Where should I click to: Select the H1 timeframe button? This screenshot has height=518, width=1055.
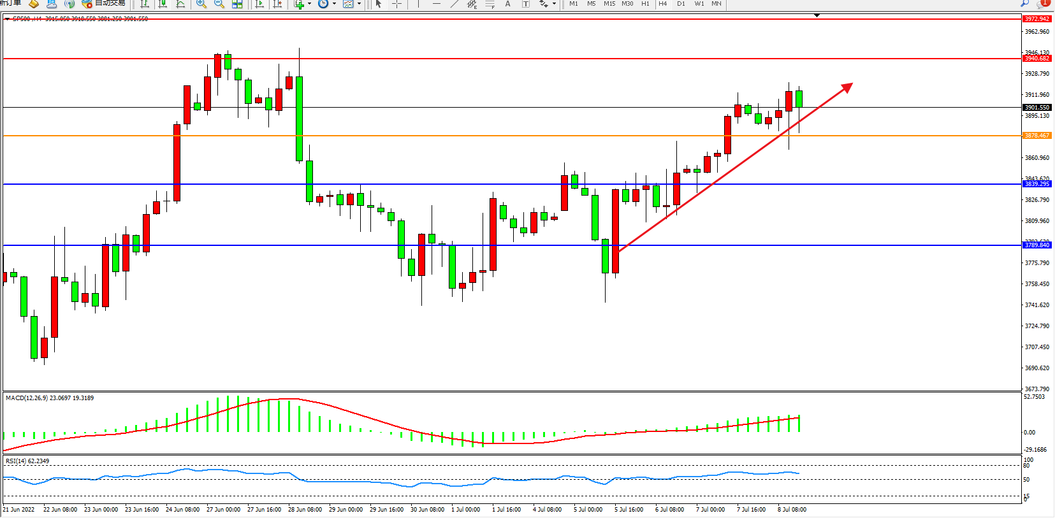coord(645,4)
